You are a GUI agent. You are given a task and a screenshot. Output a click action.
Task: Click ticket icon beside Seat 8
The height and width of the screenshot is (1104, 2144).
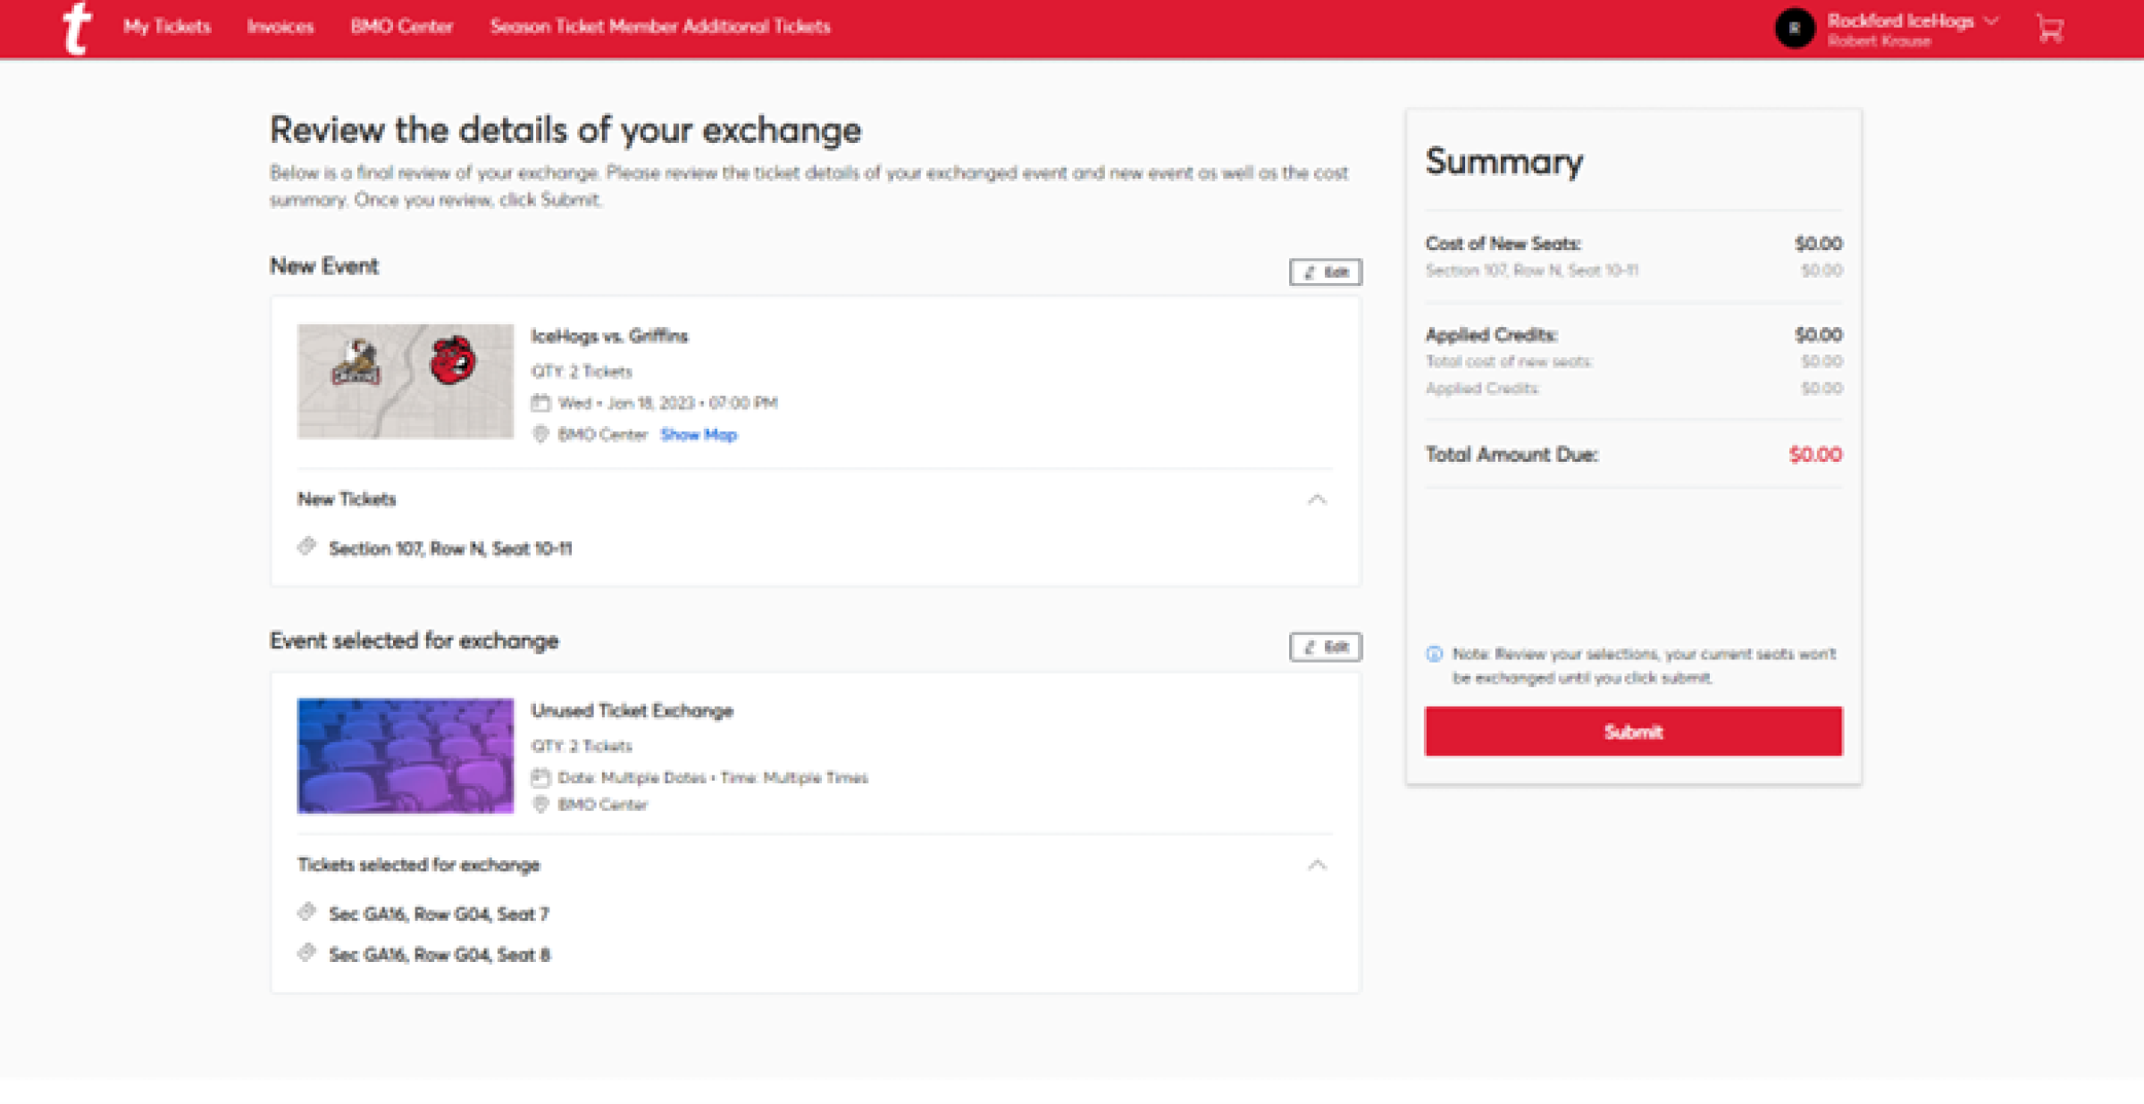click(307, 953)
